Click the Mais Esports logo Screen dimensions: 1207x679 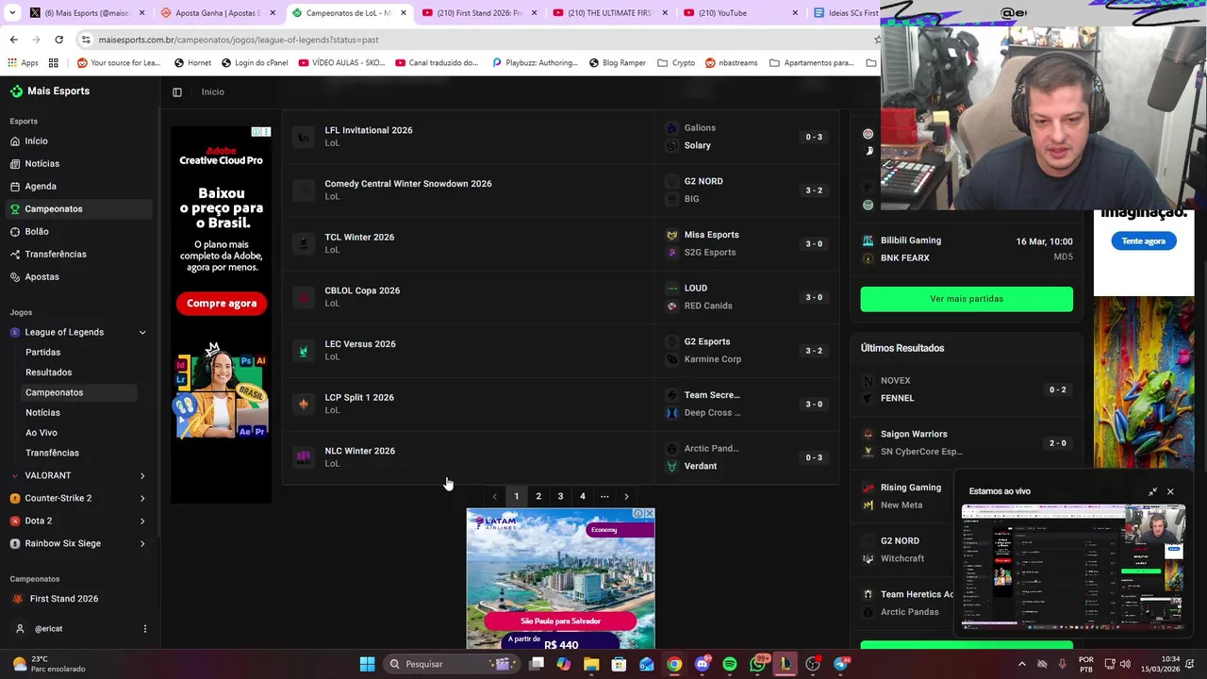click(50, 91)
